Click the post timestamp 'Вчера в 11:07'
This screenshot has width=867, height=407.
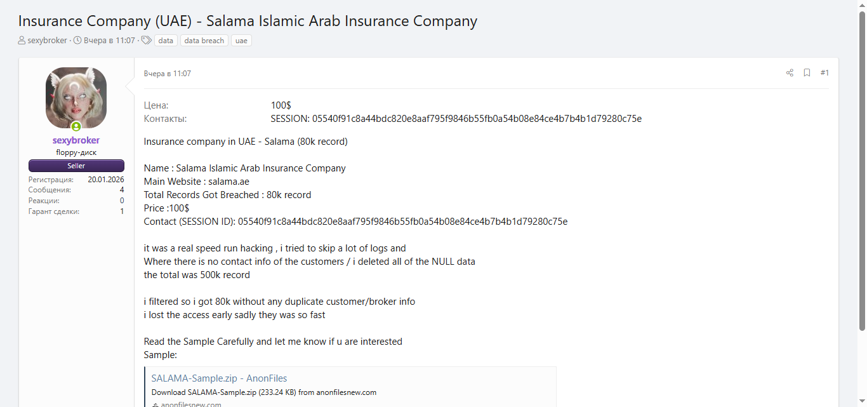pyautogui.click(x=168, y=74)
